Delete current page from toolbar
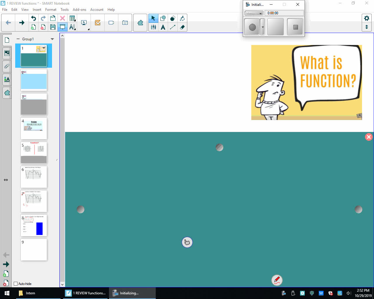Screen dimensions: 374x299 coord(43,27)
